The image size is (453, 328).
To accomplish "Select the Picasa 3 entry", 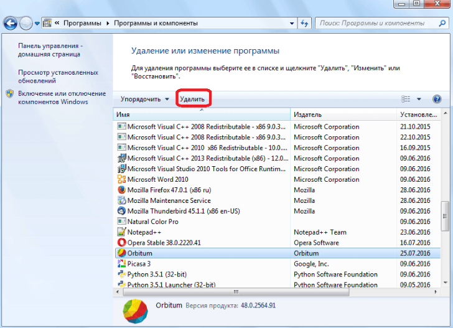I will [139, 264].
